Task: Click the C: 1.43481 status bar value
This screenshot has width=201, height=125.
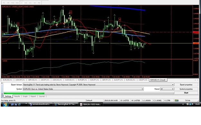Action: click(x=158, y=100)
